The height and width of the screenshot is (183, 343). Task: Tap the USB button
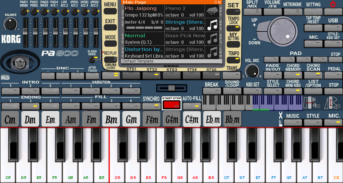click(x=334, y=28)
